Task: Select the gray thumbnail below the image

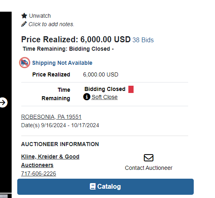Action: (4, 196)
